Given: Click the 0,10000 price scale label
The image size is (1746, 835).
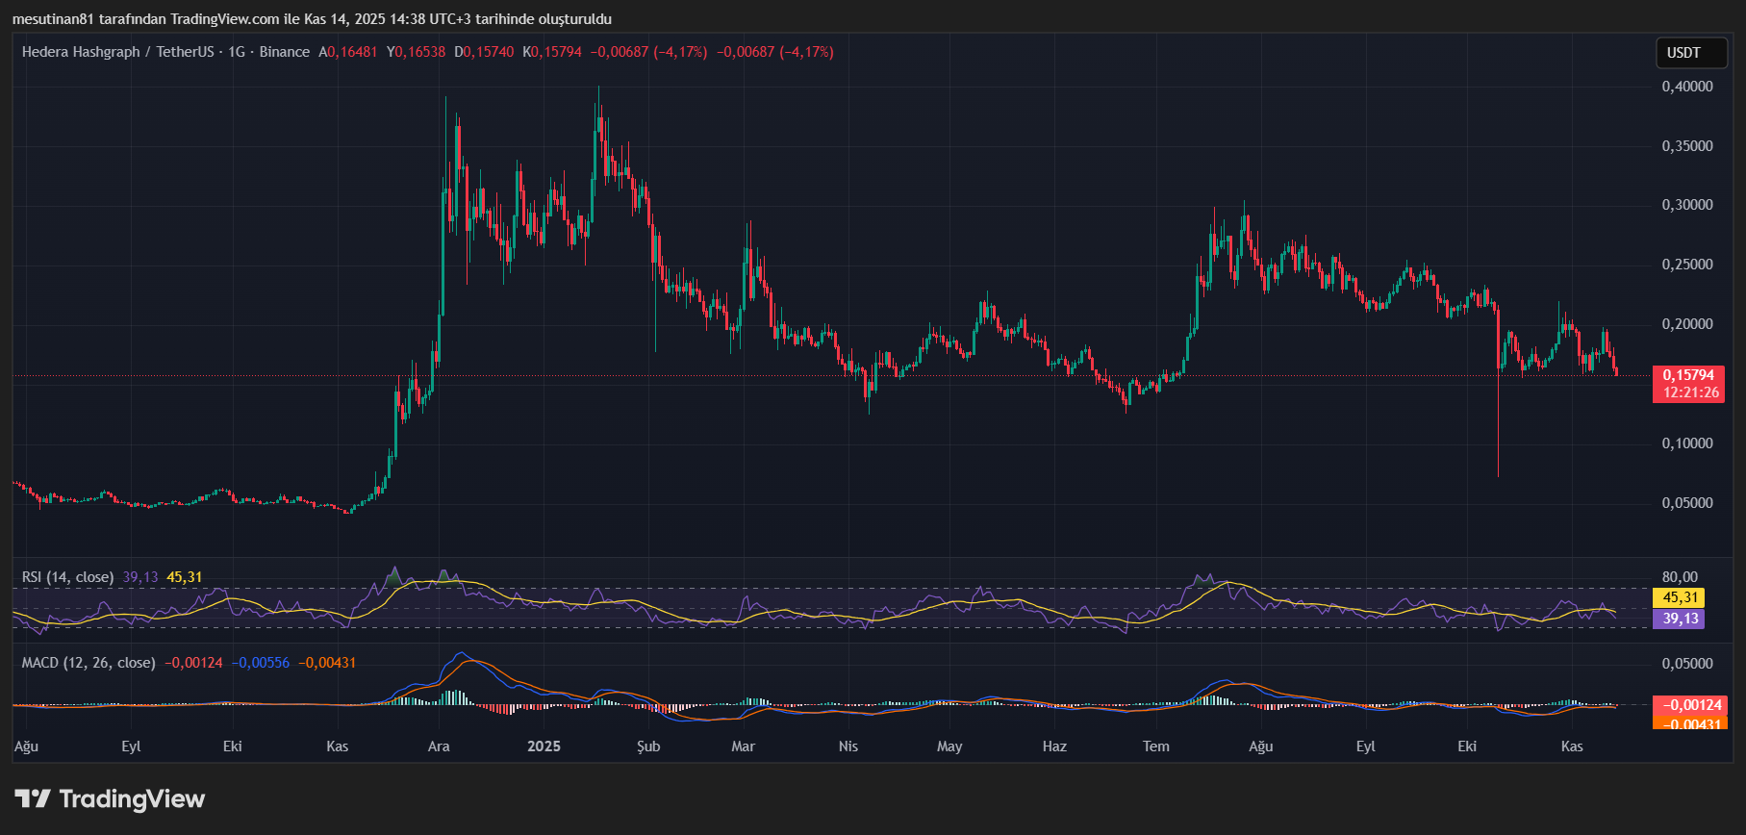Looking at the screenshot, I should (x=1687, y=443).
